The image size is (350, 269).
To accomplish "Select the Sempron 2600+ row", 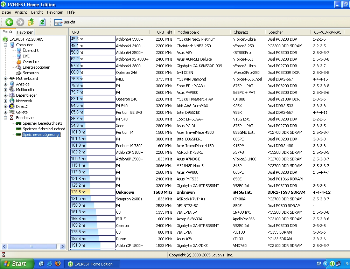I will pyautogui.click(x=210, y=199).
